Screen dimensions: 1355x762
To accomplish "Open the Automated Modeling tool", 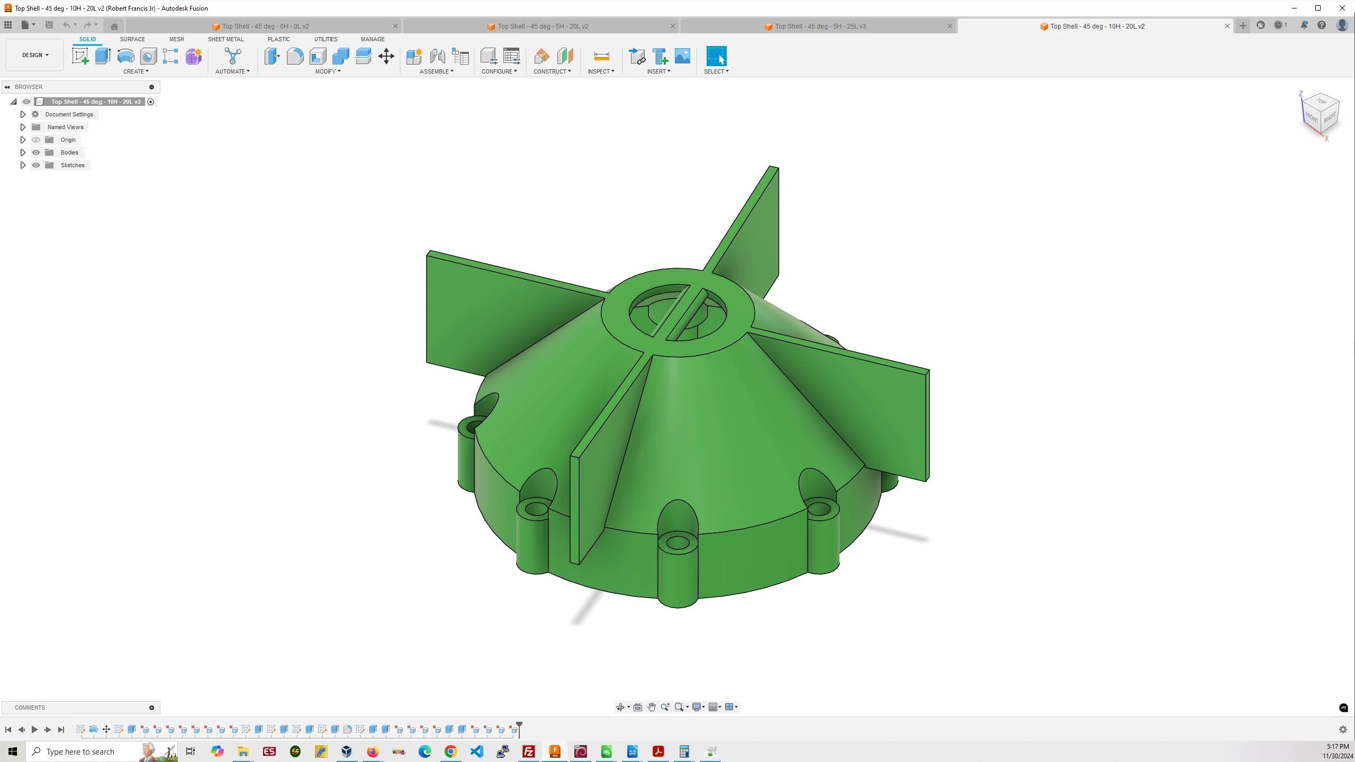I will click(233, 56).
